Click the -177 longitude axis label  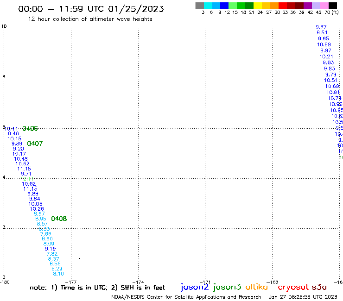[x=71, y=282]
